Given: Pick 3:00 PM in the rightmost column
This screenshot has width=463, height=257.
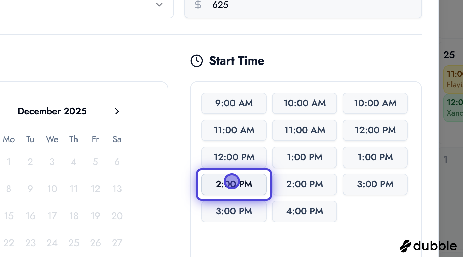Looking at the screenshot, I should click(x=375, y=184).
